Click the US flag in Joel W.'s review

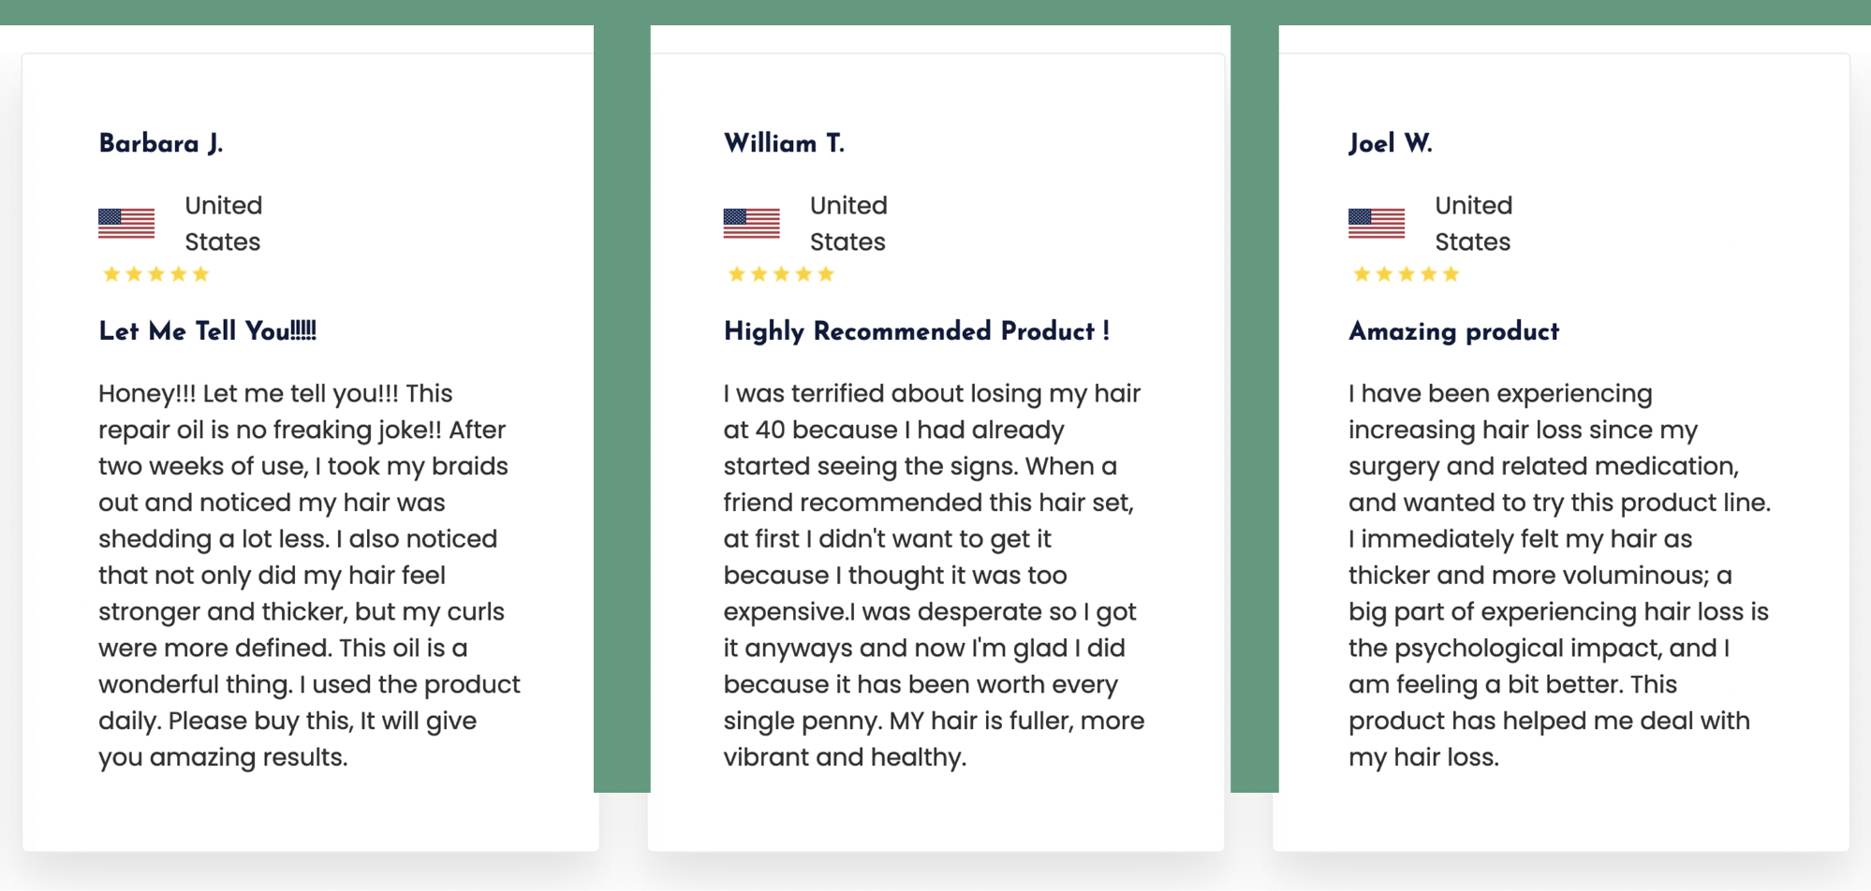(1376, 224)
